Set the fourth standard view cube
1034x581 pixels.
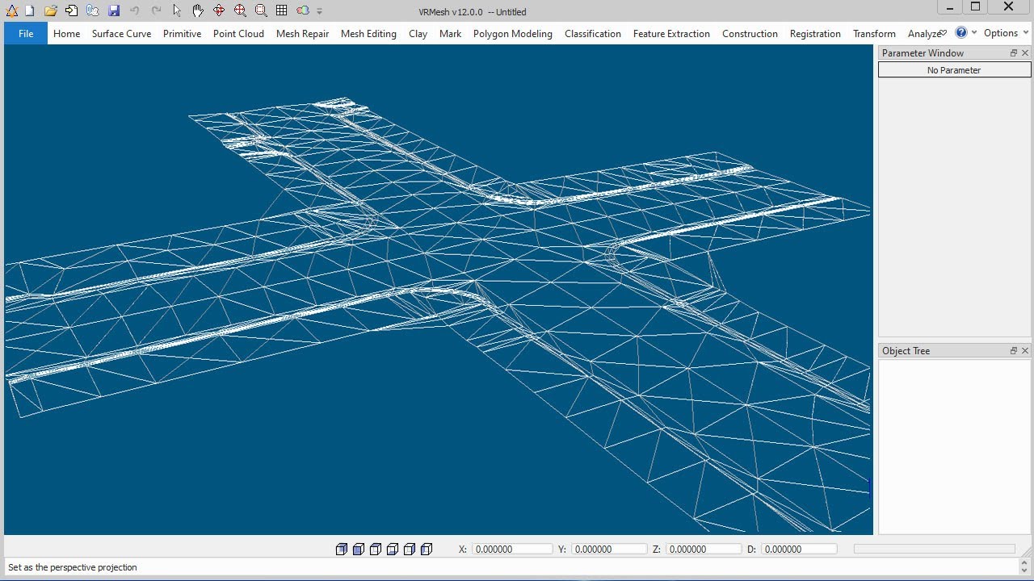point(392,550)
